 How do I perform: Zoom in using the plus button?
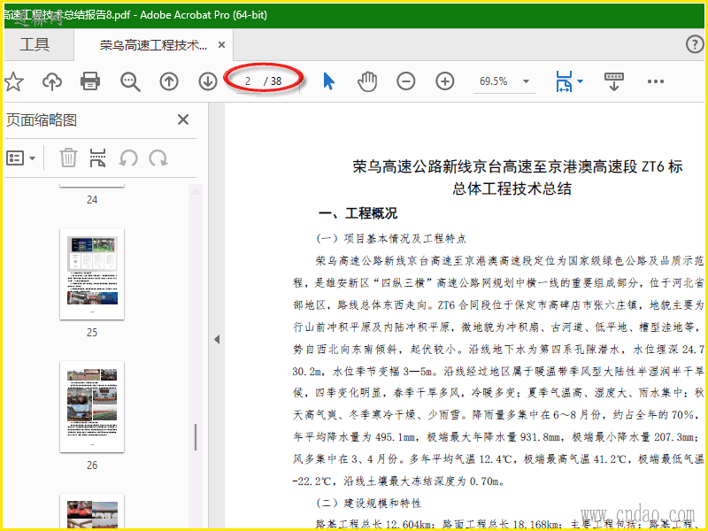coord(445,81)
